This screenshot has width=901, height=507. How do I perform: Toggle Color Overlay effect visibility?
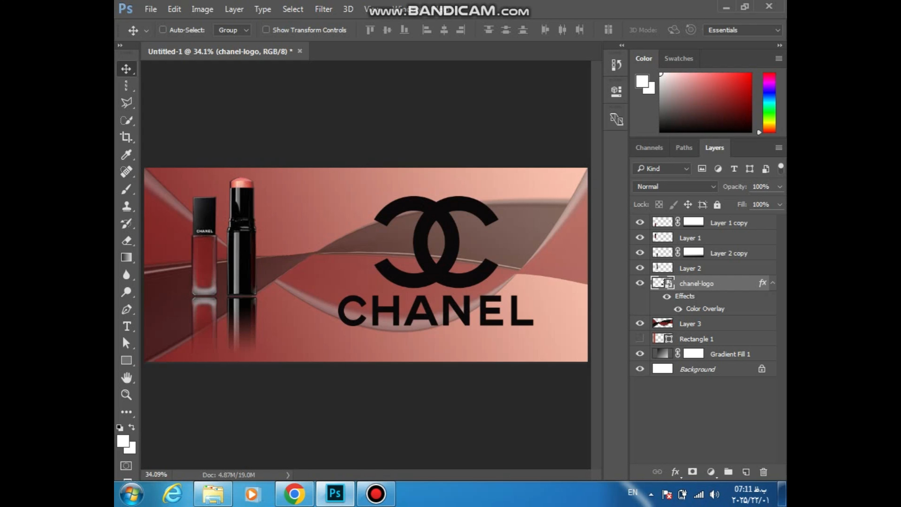[x=678, y=309]
